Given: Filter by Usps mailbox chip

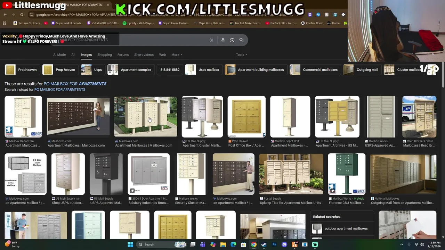Looking at the screenshot, I should click(x=204, y=70).
